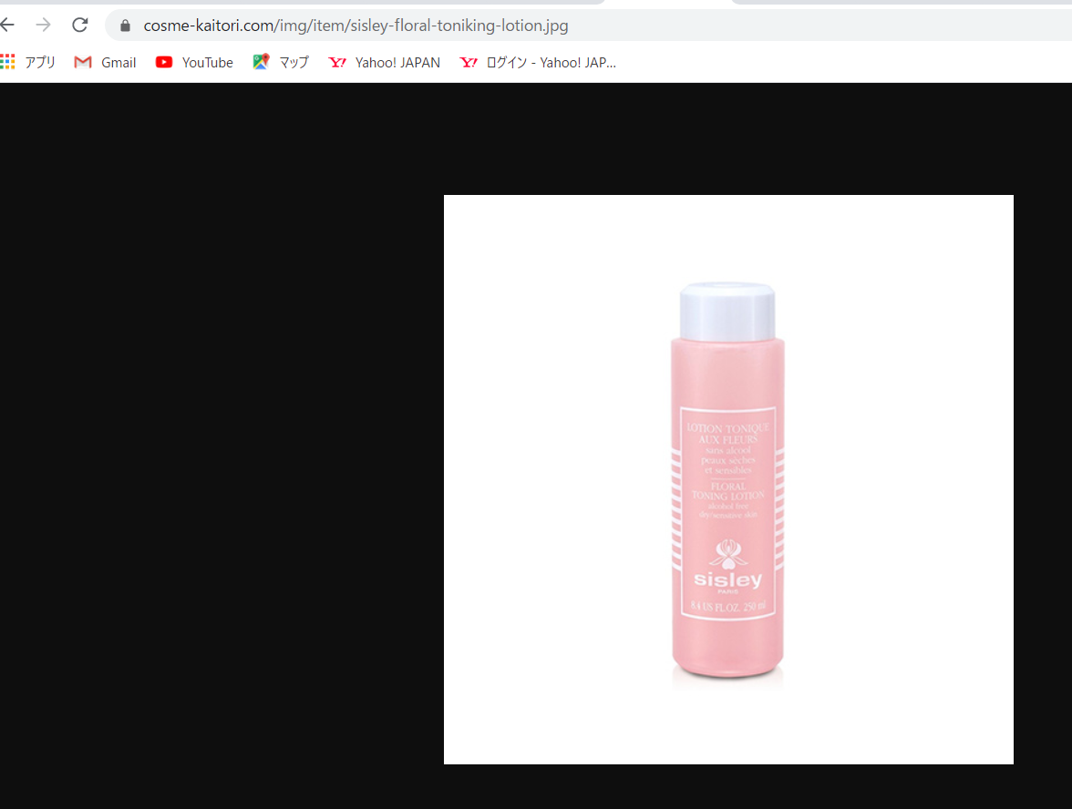Open the Yahoo! JAPAN bookmark text
This screenshot has height=809, width=1072.
pos(397,62)
